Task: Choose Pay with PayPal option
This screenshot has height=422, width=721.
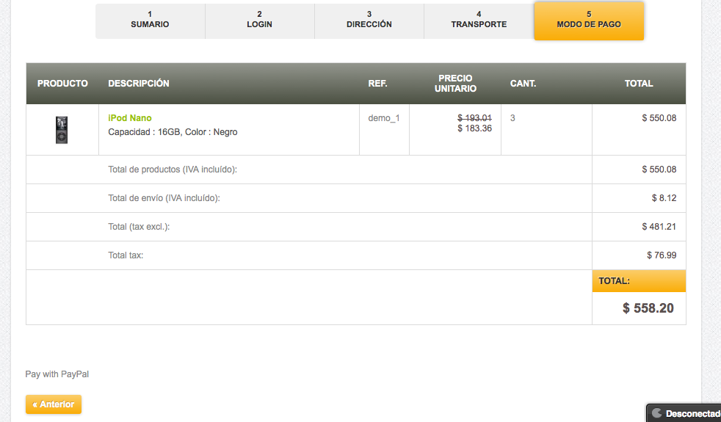Action: (x=57, y=374)
